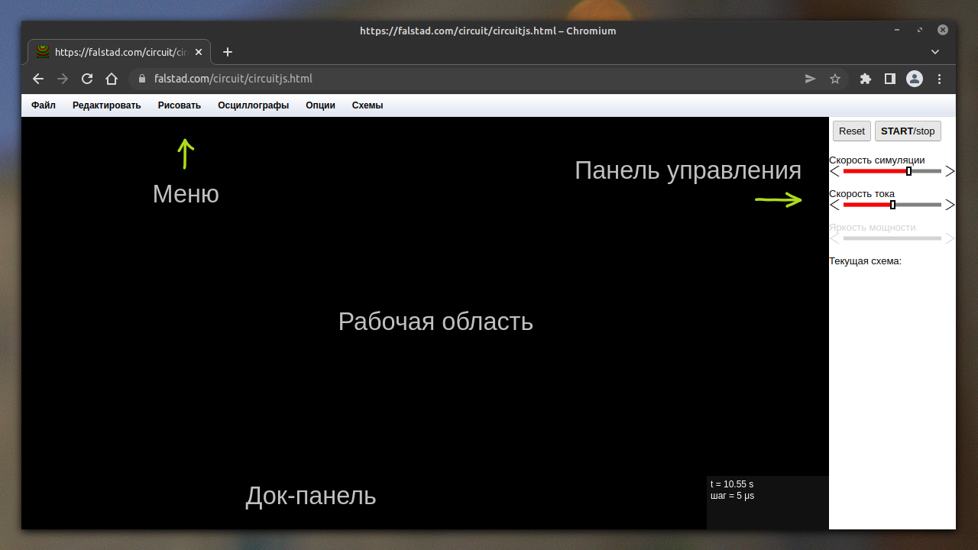Screen dimensions: 978x550
Task: Expand the tab search chevron
Action: point(934,52)
